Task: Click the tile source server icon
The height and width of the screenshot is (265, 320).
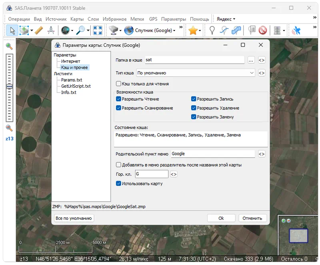Action: [114, 30]
